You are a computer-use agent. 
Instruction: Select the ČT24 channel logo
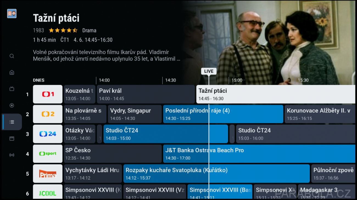click(48, 134)
